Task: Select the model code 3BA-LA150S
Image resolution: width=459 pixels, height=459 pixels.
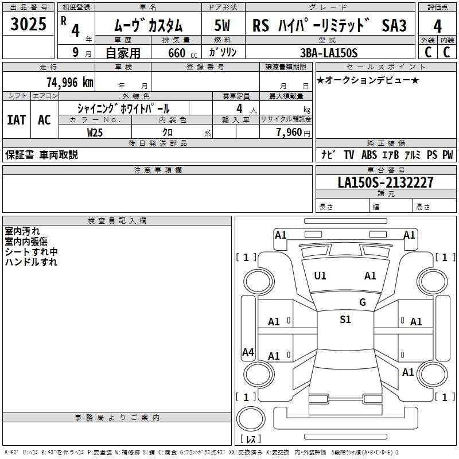Action: click(329, 53)
